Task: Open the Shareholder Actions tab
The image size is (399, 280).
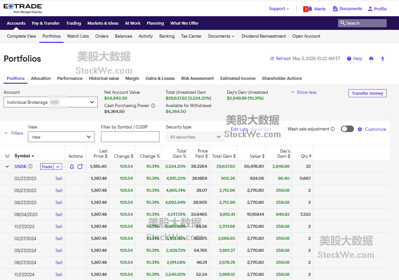Action: 282,78
